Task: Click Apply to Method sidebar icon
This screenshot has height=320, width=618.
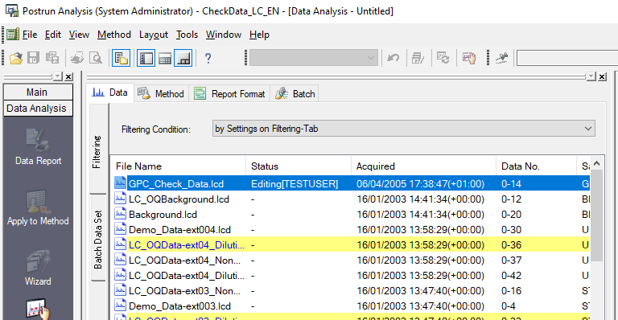Action: click(x=38, y=207)
